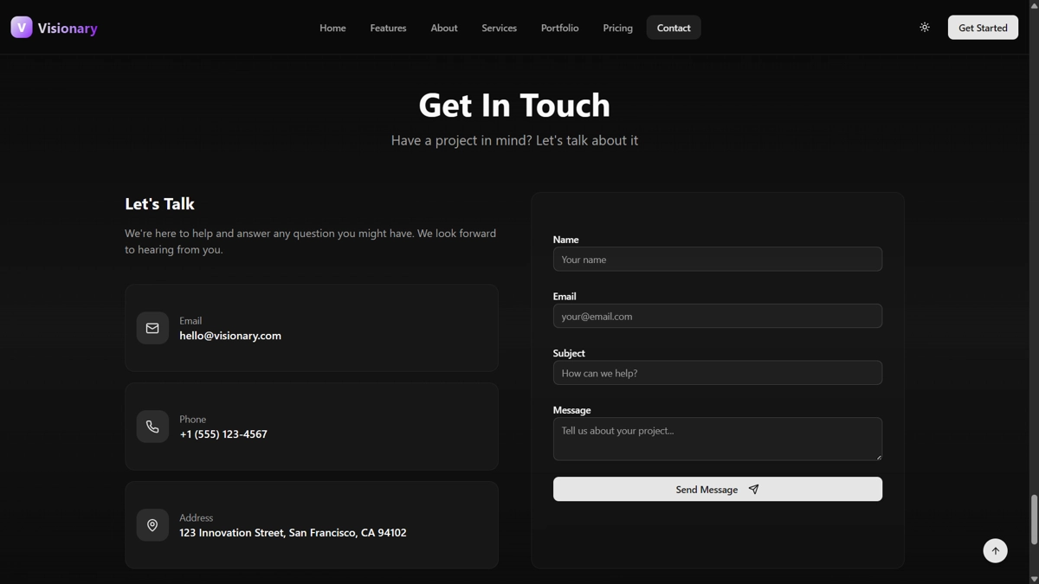Navigate to Services section
The image size is (1039, 584).
click(499, 28)
